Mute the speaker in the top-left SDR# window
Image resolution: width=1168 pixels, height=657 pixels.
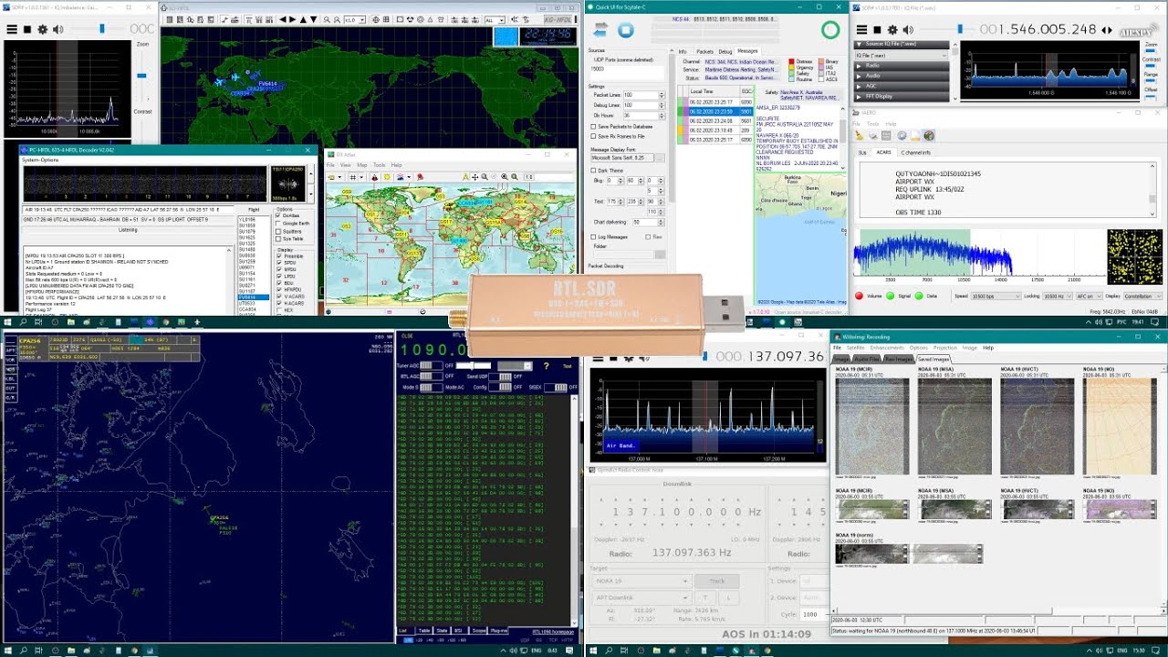pyautogui.click(x=58, y=29)
